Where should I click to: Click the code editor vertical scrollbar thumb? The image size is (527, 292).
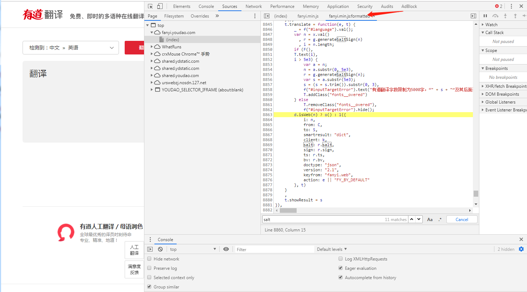pos(476,193)
